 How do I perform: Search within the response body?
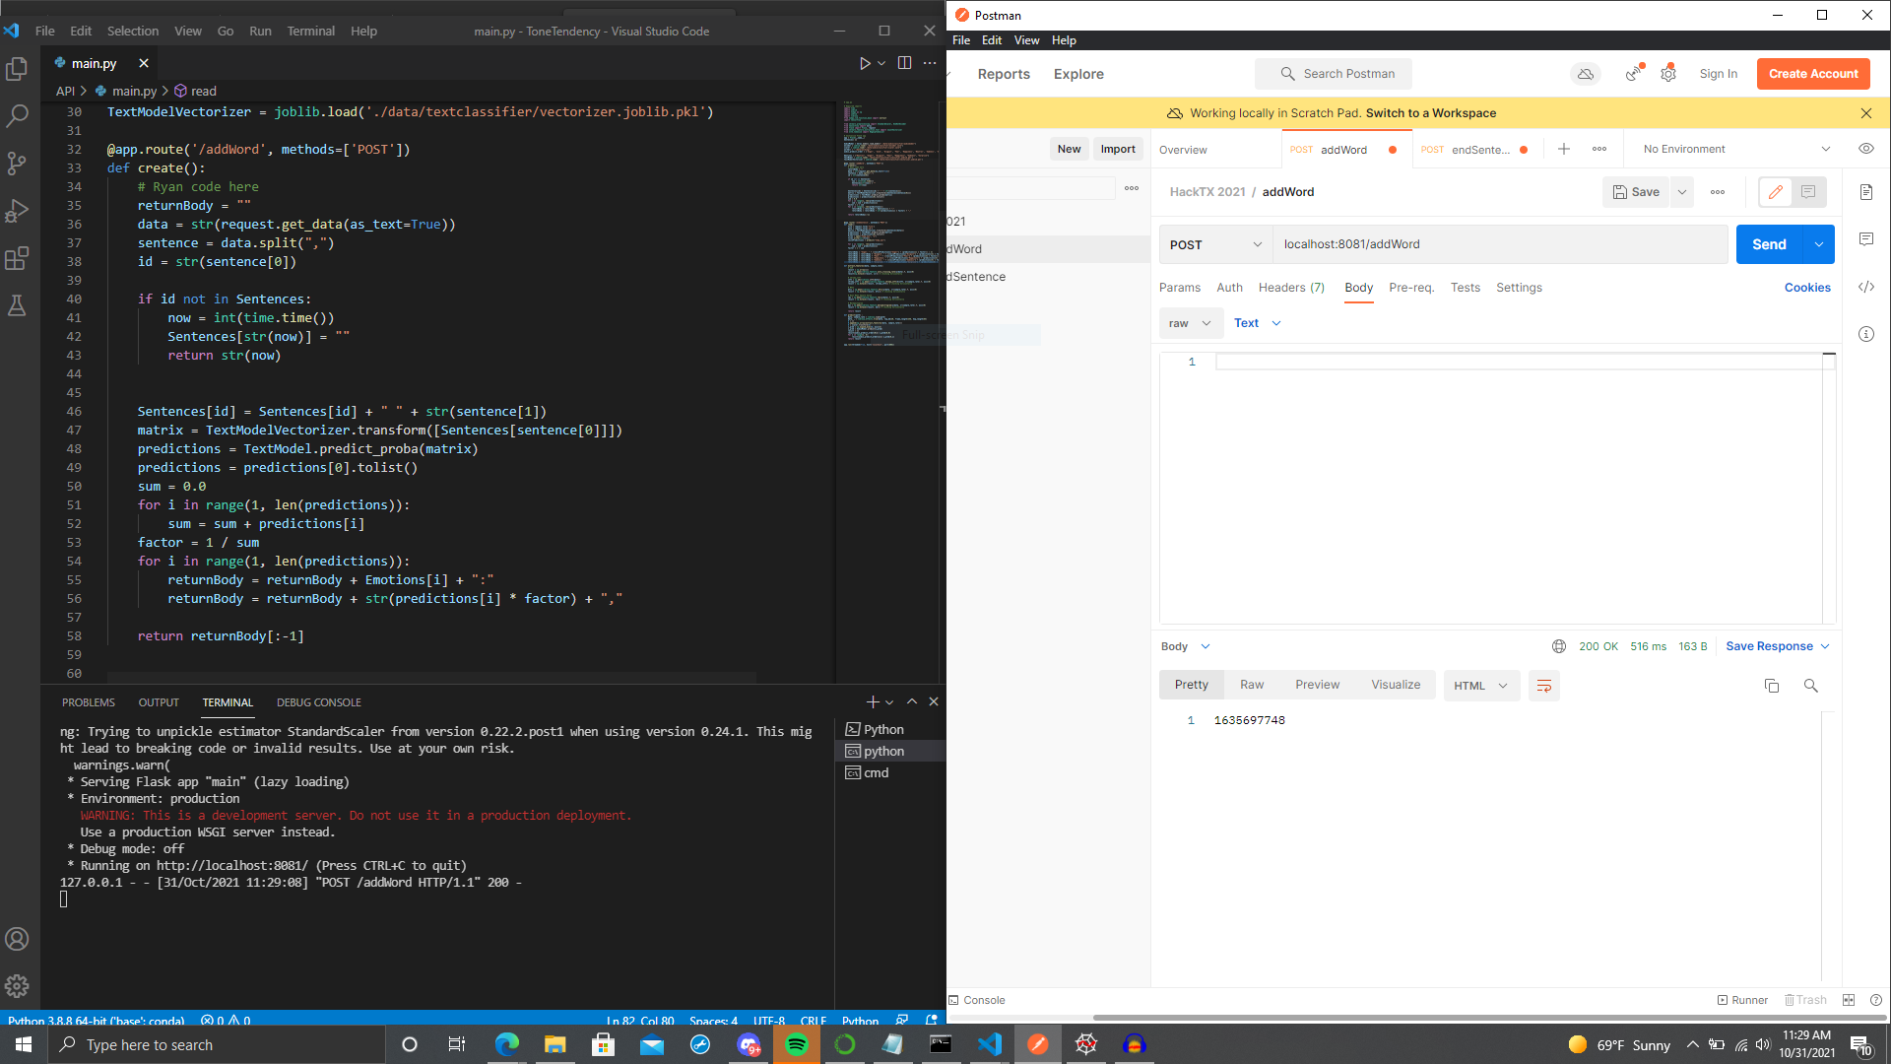[1810, 686]
